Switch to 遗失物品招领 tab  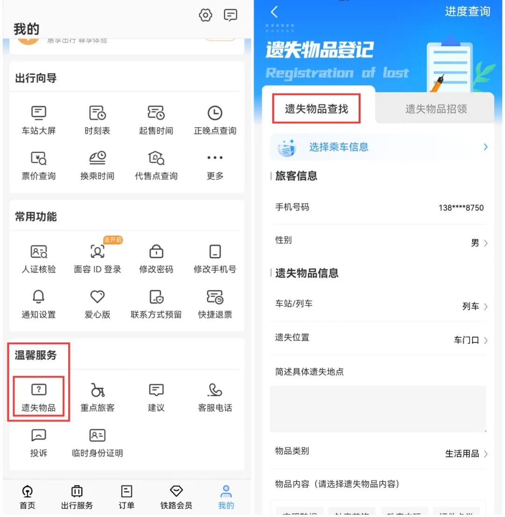pos(436,109)
